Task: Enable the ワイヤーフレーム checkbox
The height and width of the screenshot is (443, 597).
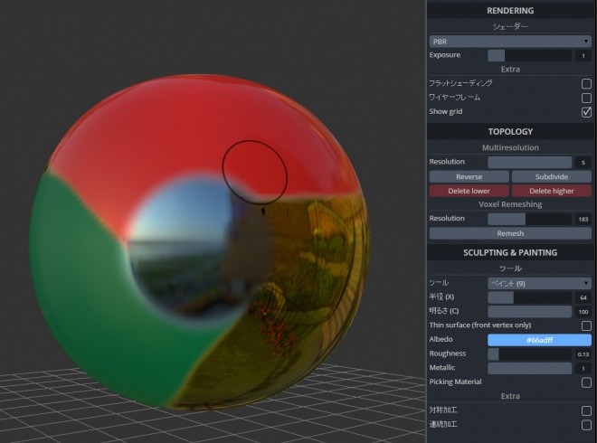Action: [x=586, y=98]
